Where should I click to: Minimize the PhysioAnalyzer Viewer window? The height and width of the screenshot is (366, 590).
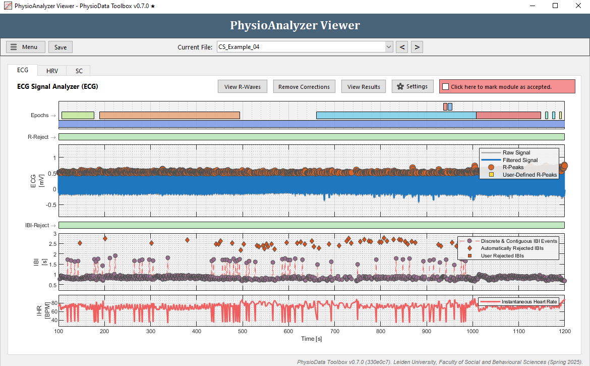tap(533, 6)
